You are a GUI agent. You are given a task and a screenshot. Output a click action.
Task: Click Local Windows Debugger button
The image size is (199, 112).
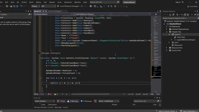coord(69,6)
